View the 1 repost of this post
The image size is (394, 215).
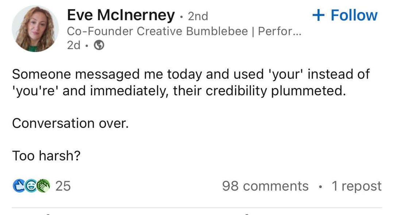pyautogui.click(x=356, y=186)
